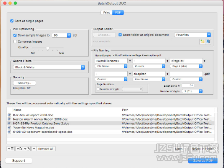Select 9108-A2-spectrum-scoreboard-specs.doc row

[111, 132]
